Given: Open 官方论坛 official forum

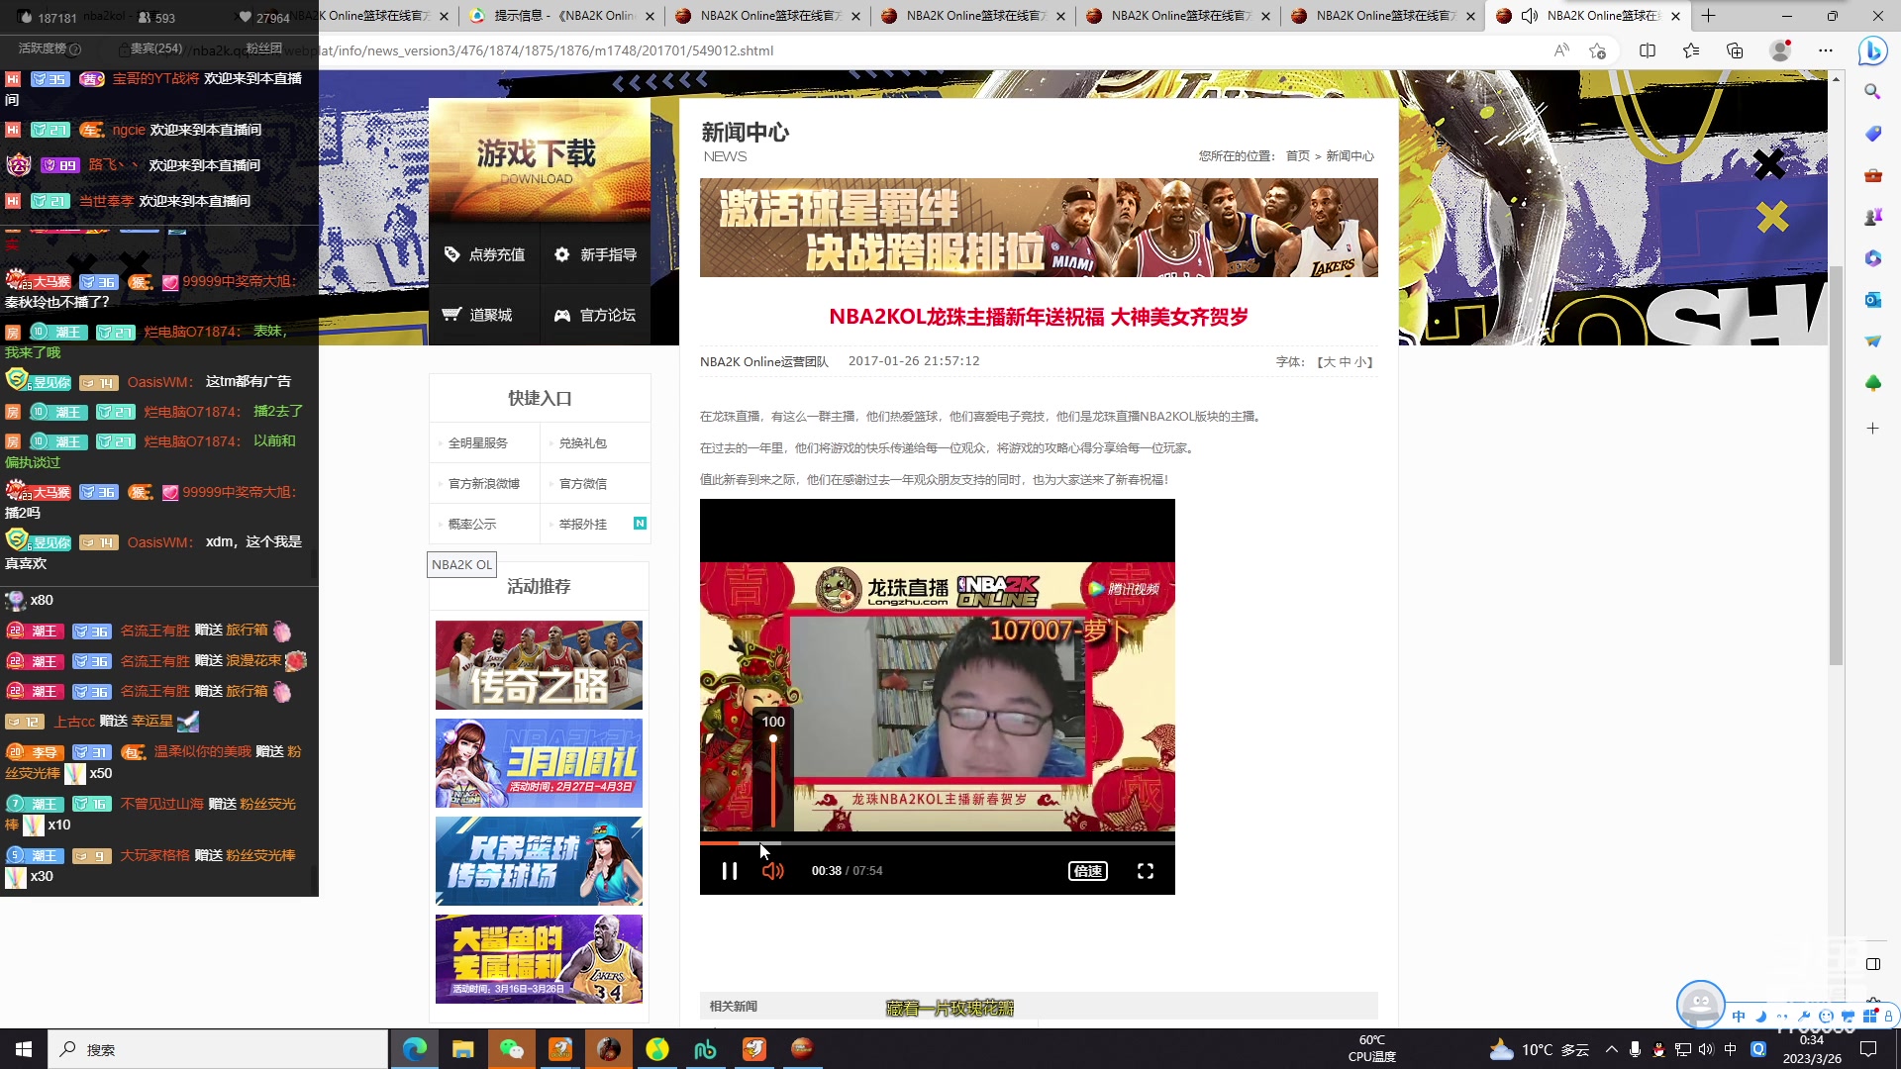Looking at the screenshot, I should tap(595, 315).
